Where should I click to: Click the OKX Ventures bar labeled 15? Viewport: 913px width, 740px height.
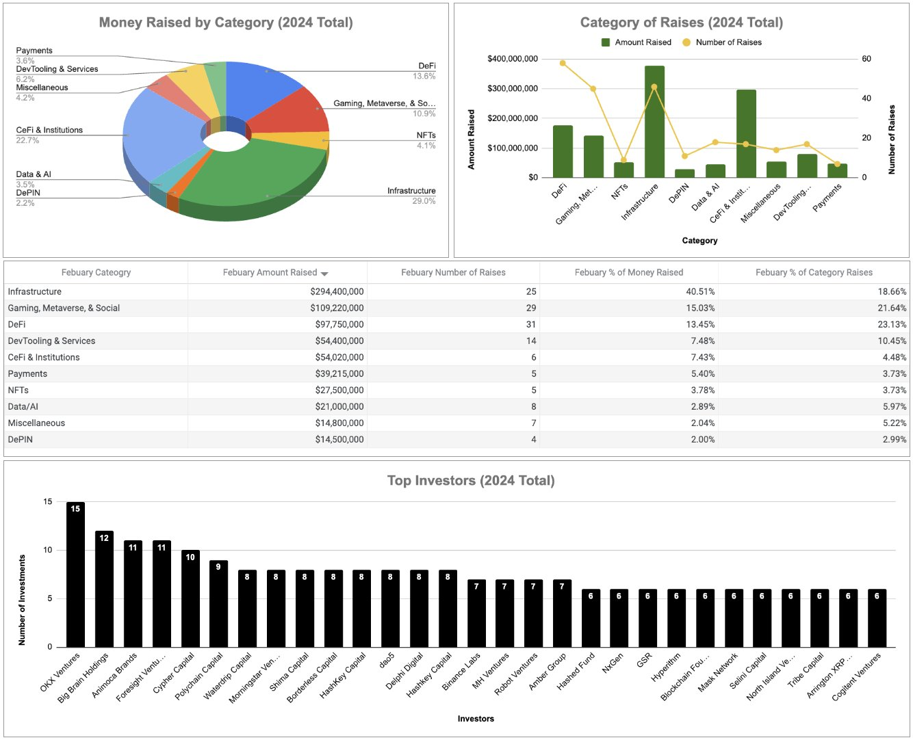coord(75,578)
